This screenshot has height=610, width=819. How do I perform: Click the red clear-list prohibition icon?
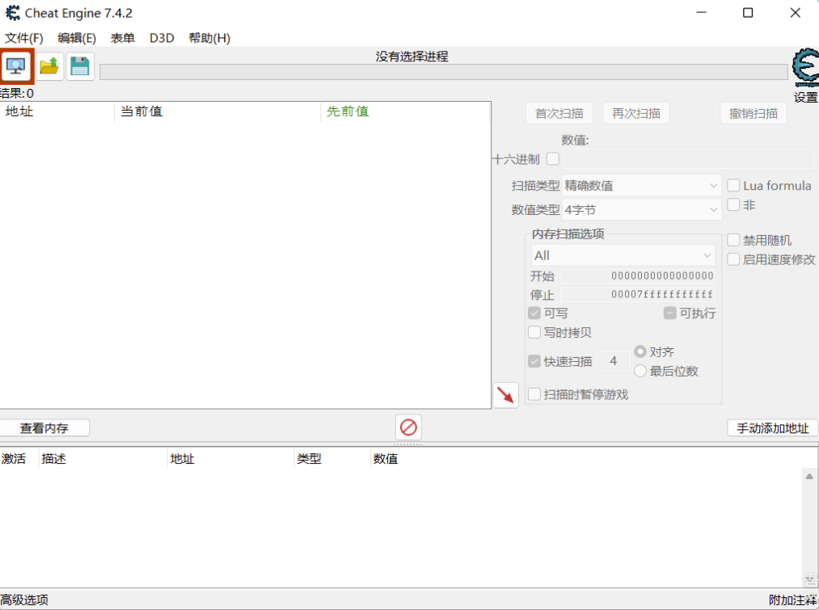click(x=408, y=427)
